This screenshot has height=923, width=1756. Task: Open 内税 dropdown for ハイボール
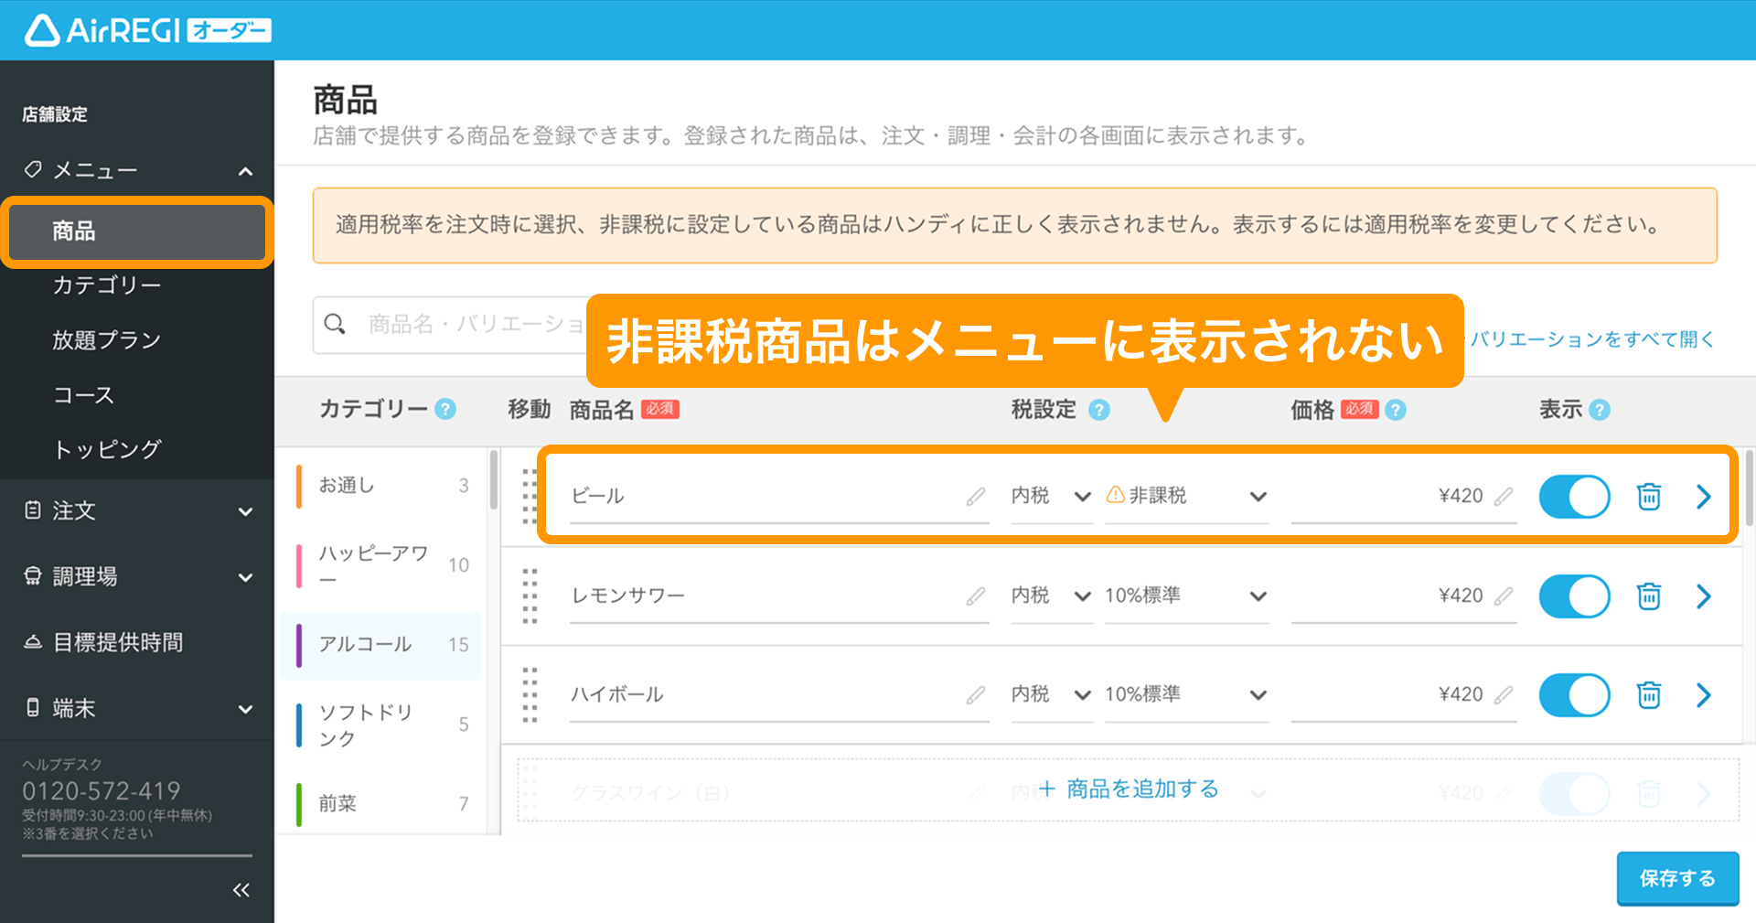pos(1052,695)
